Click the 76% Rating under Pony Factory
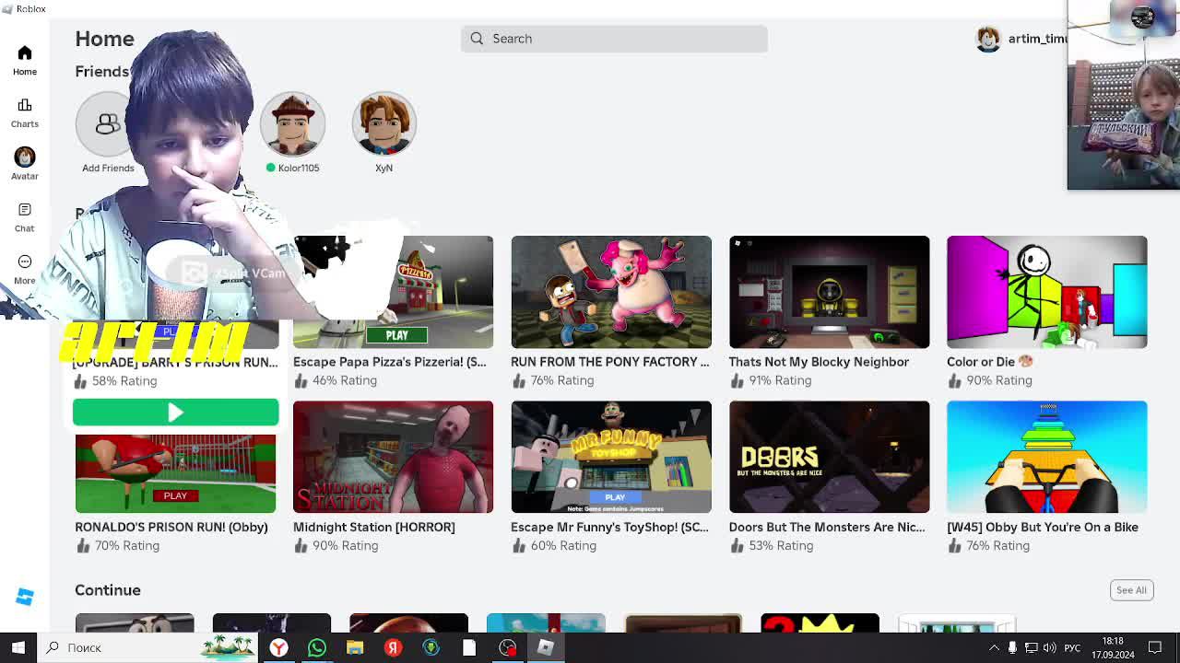 (x=562, y=380)
